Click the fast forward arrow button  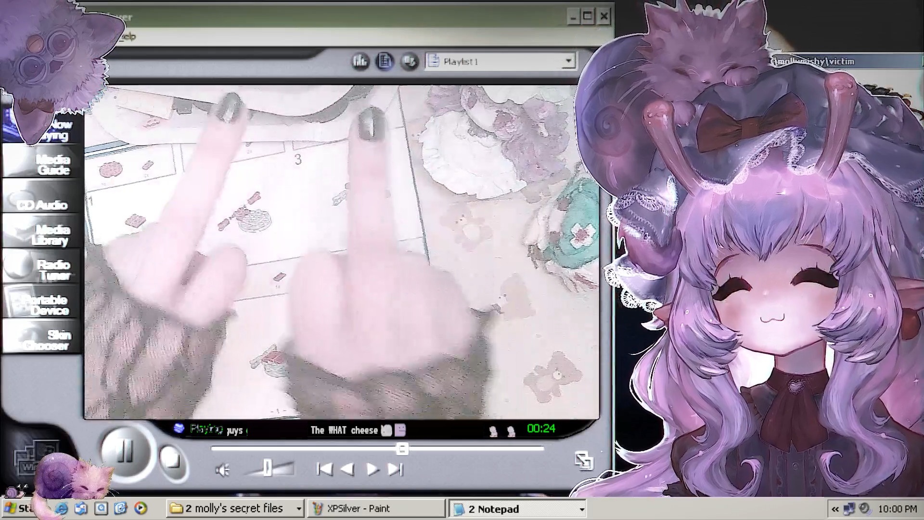(372, 469)
